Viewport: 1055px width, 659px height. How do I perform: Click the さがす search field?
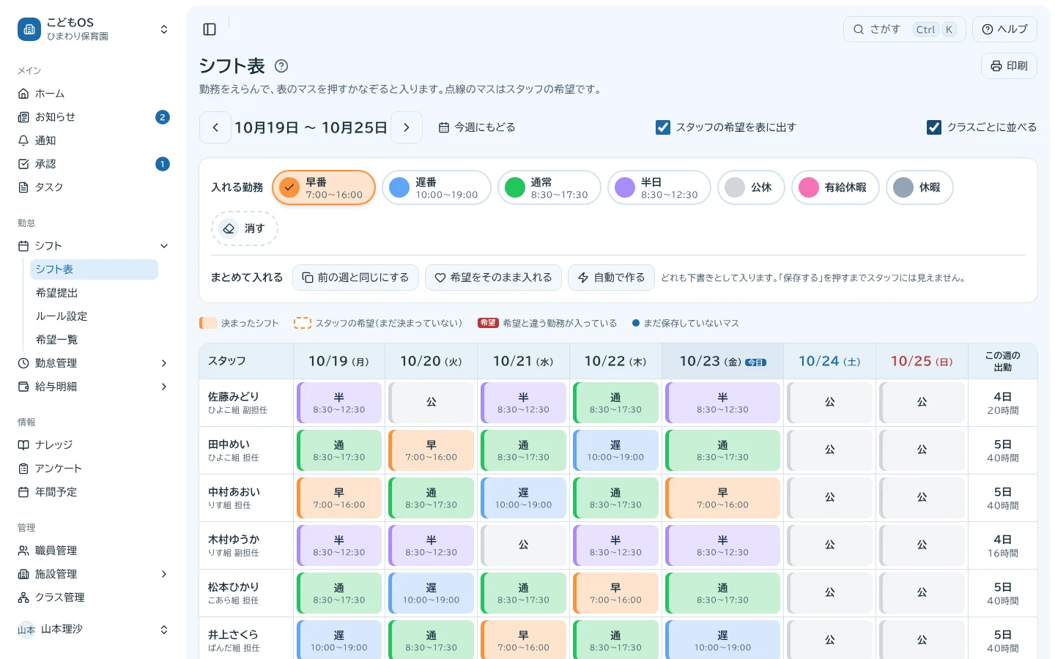(x=905, y=29)
